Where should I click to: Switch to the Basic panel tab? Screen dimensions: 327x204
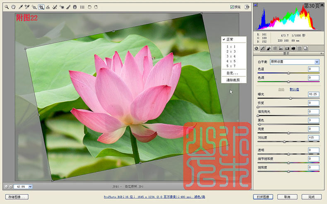pos(257,48)
